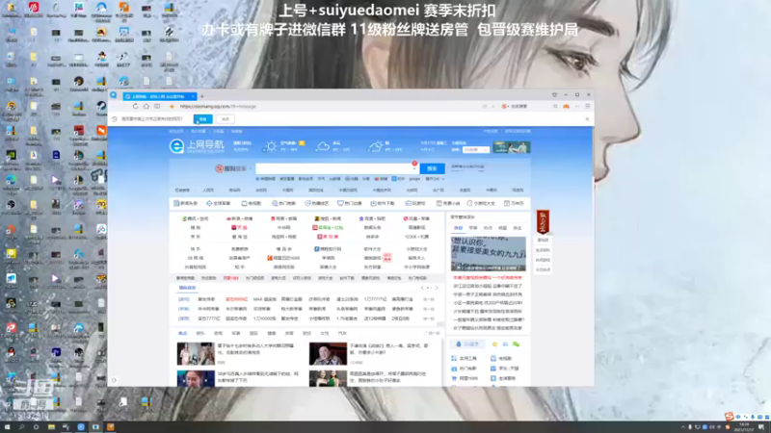
Task: Dismiss the restore-pages notification bar
Action: [x=587, y=118]
